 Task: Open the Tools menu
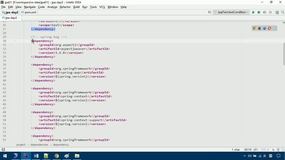coord(93,7)
